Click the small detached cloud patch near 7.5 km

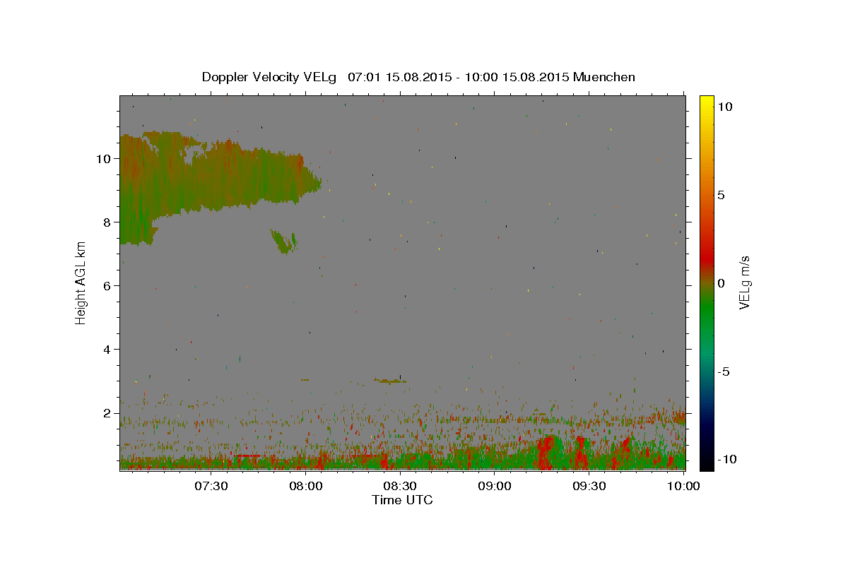(284, 242)
